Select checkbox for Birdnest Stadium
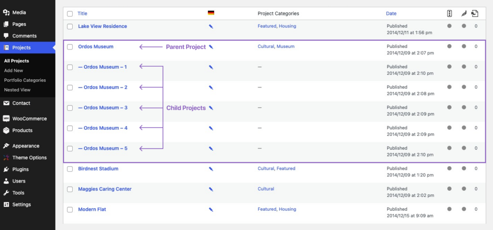Screen dimensions: 493x230 point(70,169)
